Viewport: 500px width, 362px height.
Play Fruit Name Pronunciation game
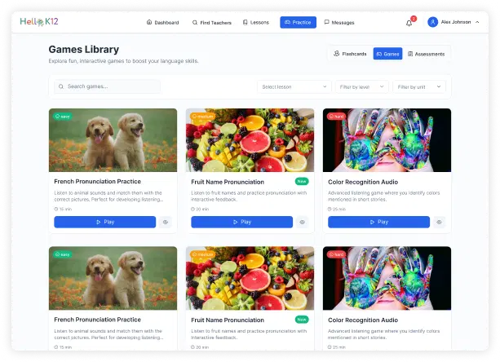coord(241,222)
